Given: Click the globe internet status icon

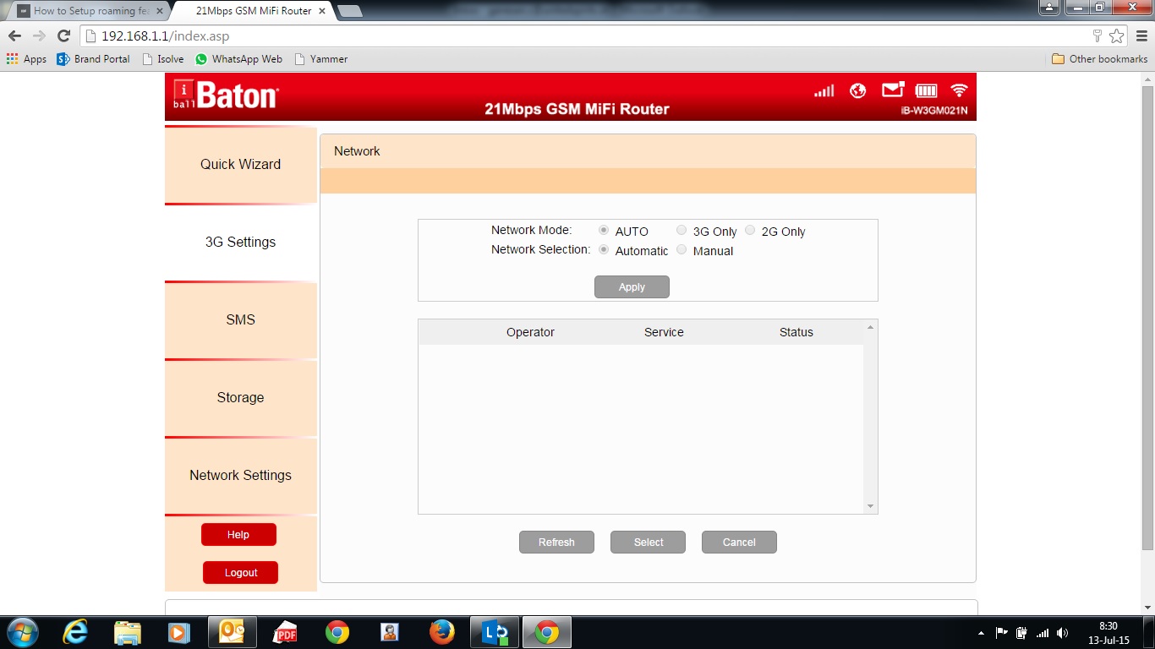Looking at the screenshot, I should pyautogui.click(x=857, y=90).
